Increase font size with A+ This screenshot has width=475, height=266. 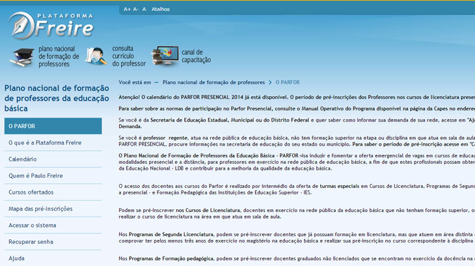tap(127, 9)
